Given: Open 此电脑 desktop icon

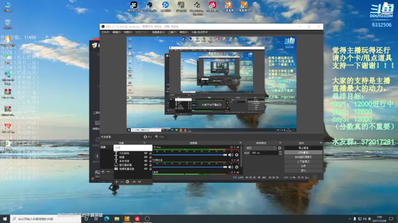Looking at the screenshot, I should (7, 6).
